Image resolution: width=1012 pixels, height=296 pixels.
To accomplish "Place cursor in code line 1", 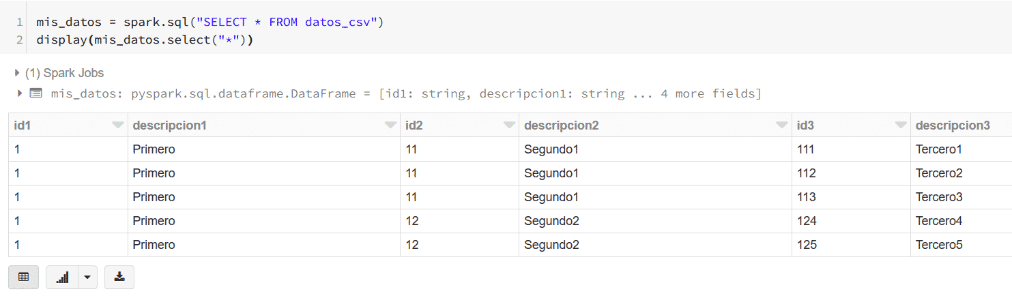I will tap(210, 22).
